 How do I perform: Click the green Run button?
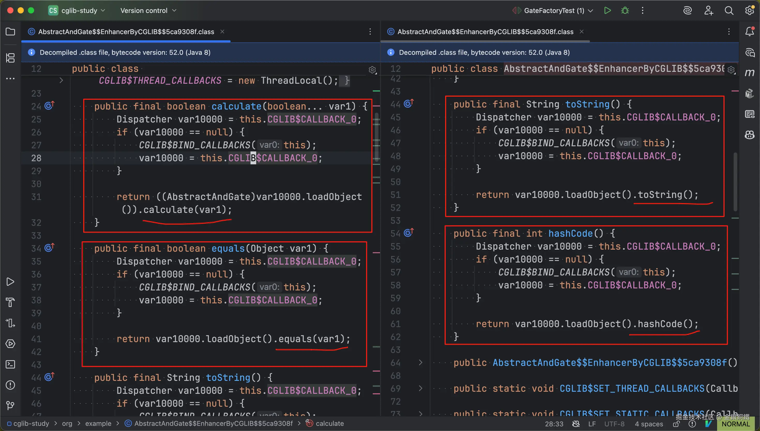click(607, 11)
